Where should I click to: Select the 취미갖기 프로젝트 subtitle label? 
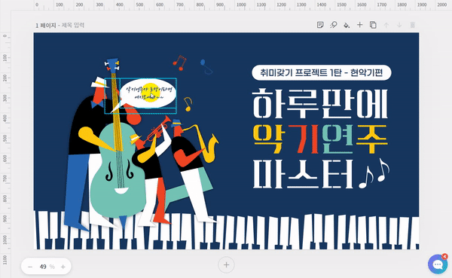[x=322, y=72]
